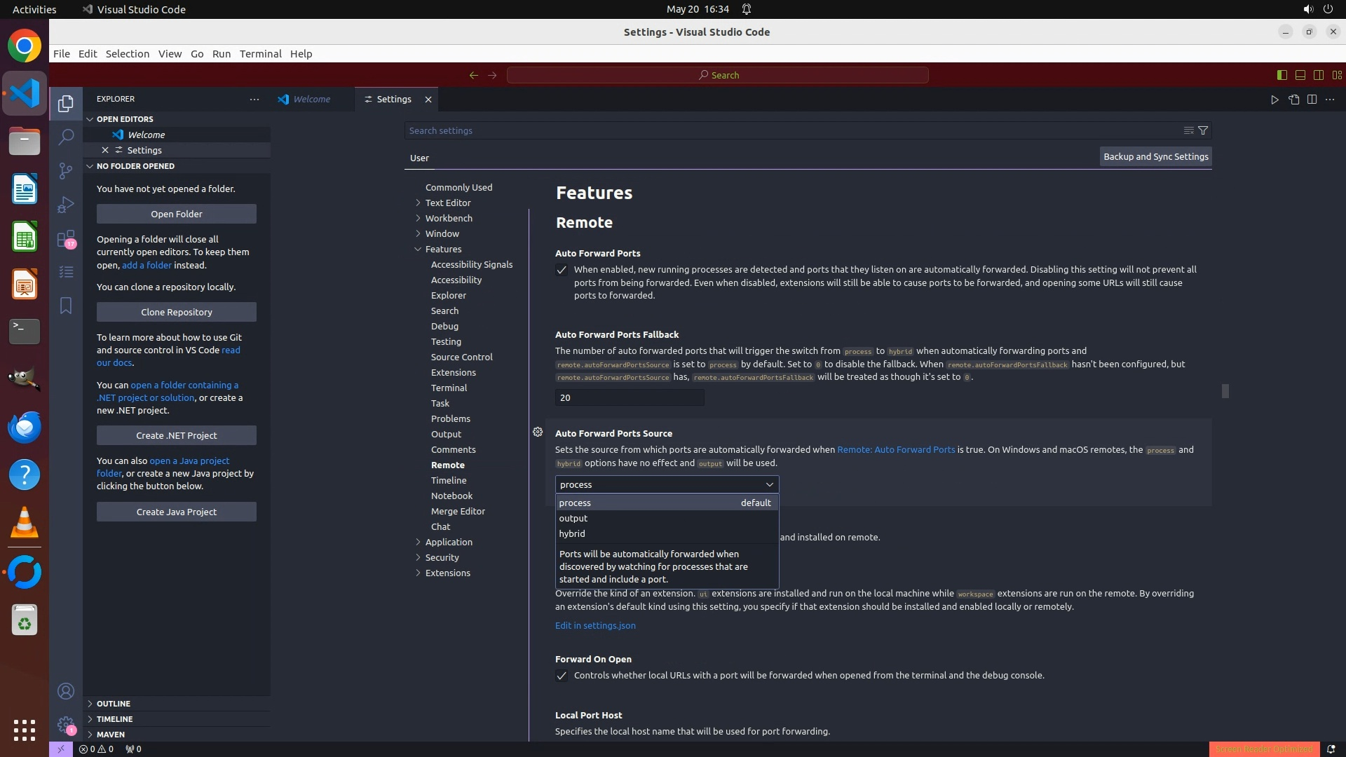Uncheck the Auto Forward Ports checkbox
The height and width of the screenshot is (757, 1346).
point(562,270)
